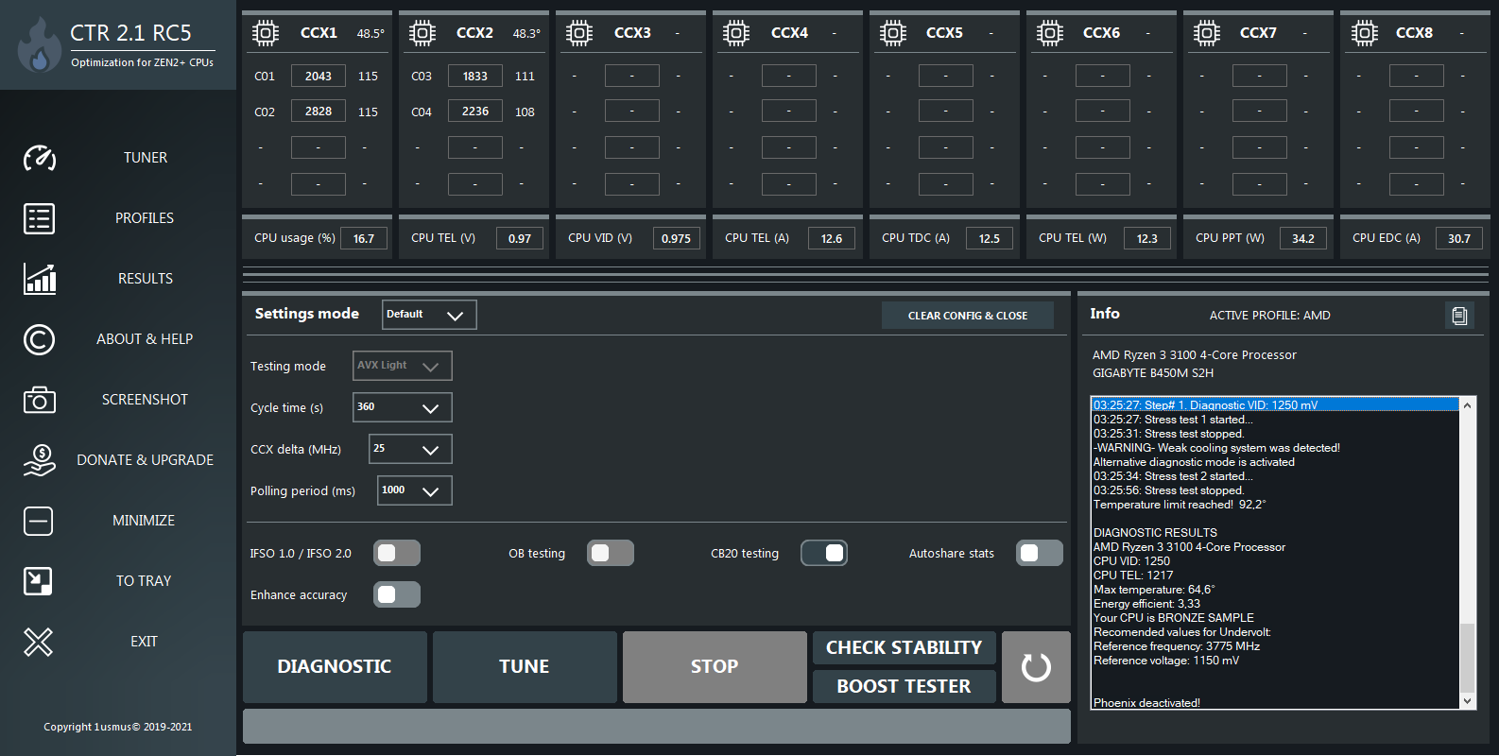Viewport: 1499px width, 756px height.
Task: Open the PROFILES menu item
Action: 145,218
